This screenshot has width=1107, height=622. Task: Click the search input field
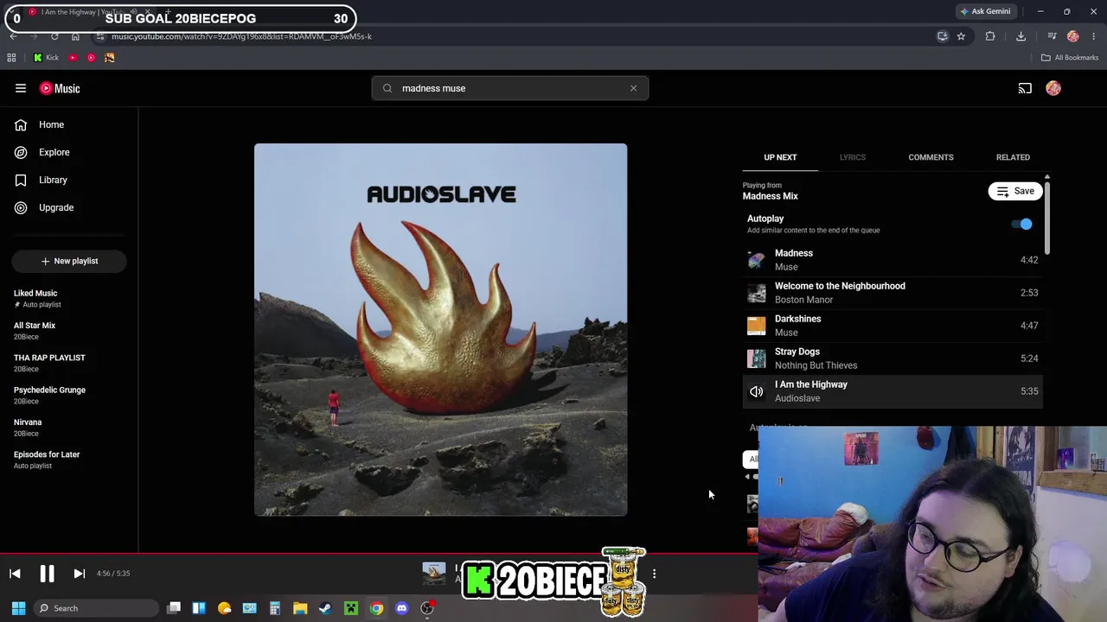510,88
